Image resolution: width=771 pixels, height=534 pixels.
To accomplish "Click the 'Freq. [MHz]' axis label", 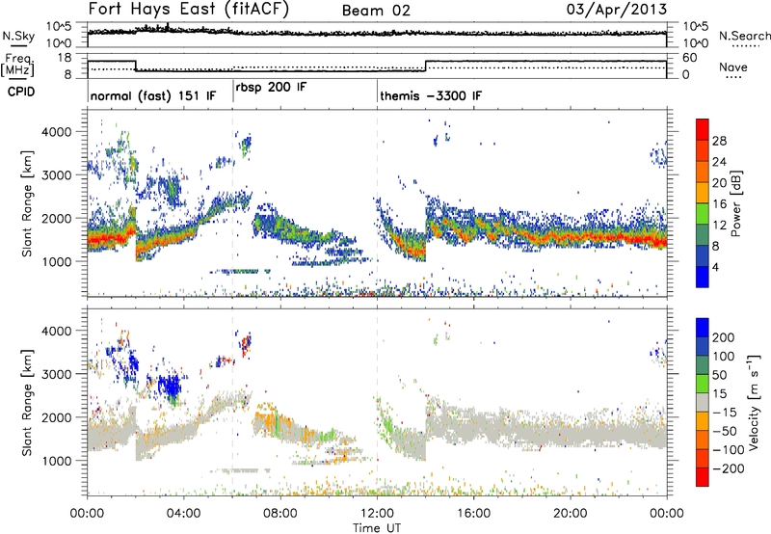I will click(x=17, y=66).
